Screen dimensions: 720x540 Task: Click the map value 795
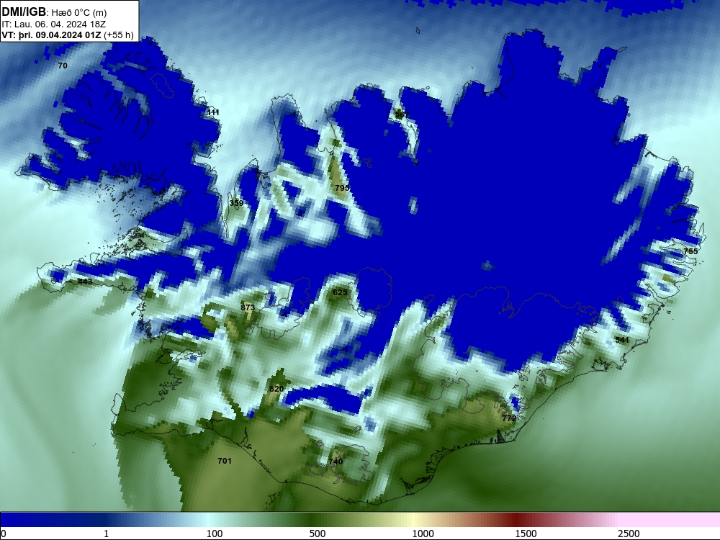click(342, 188)
